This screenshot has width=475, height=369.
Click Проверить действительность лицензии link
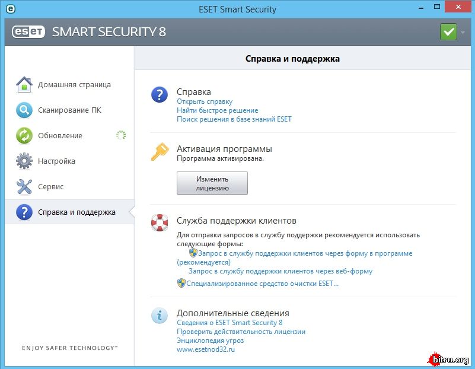(x=241, y=332)
